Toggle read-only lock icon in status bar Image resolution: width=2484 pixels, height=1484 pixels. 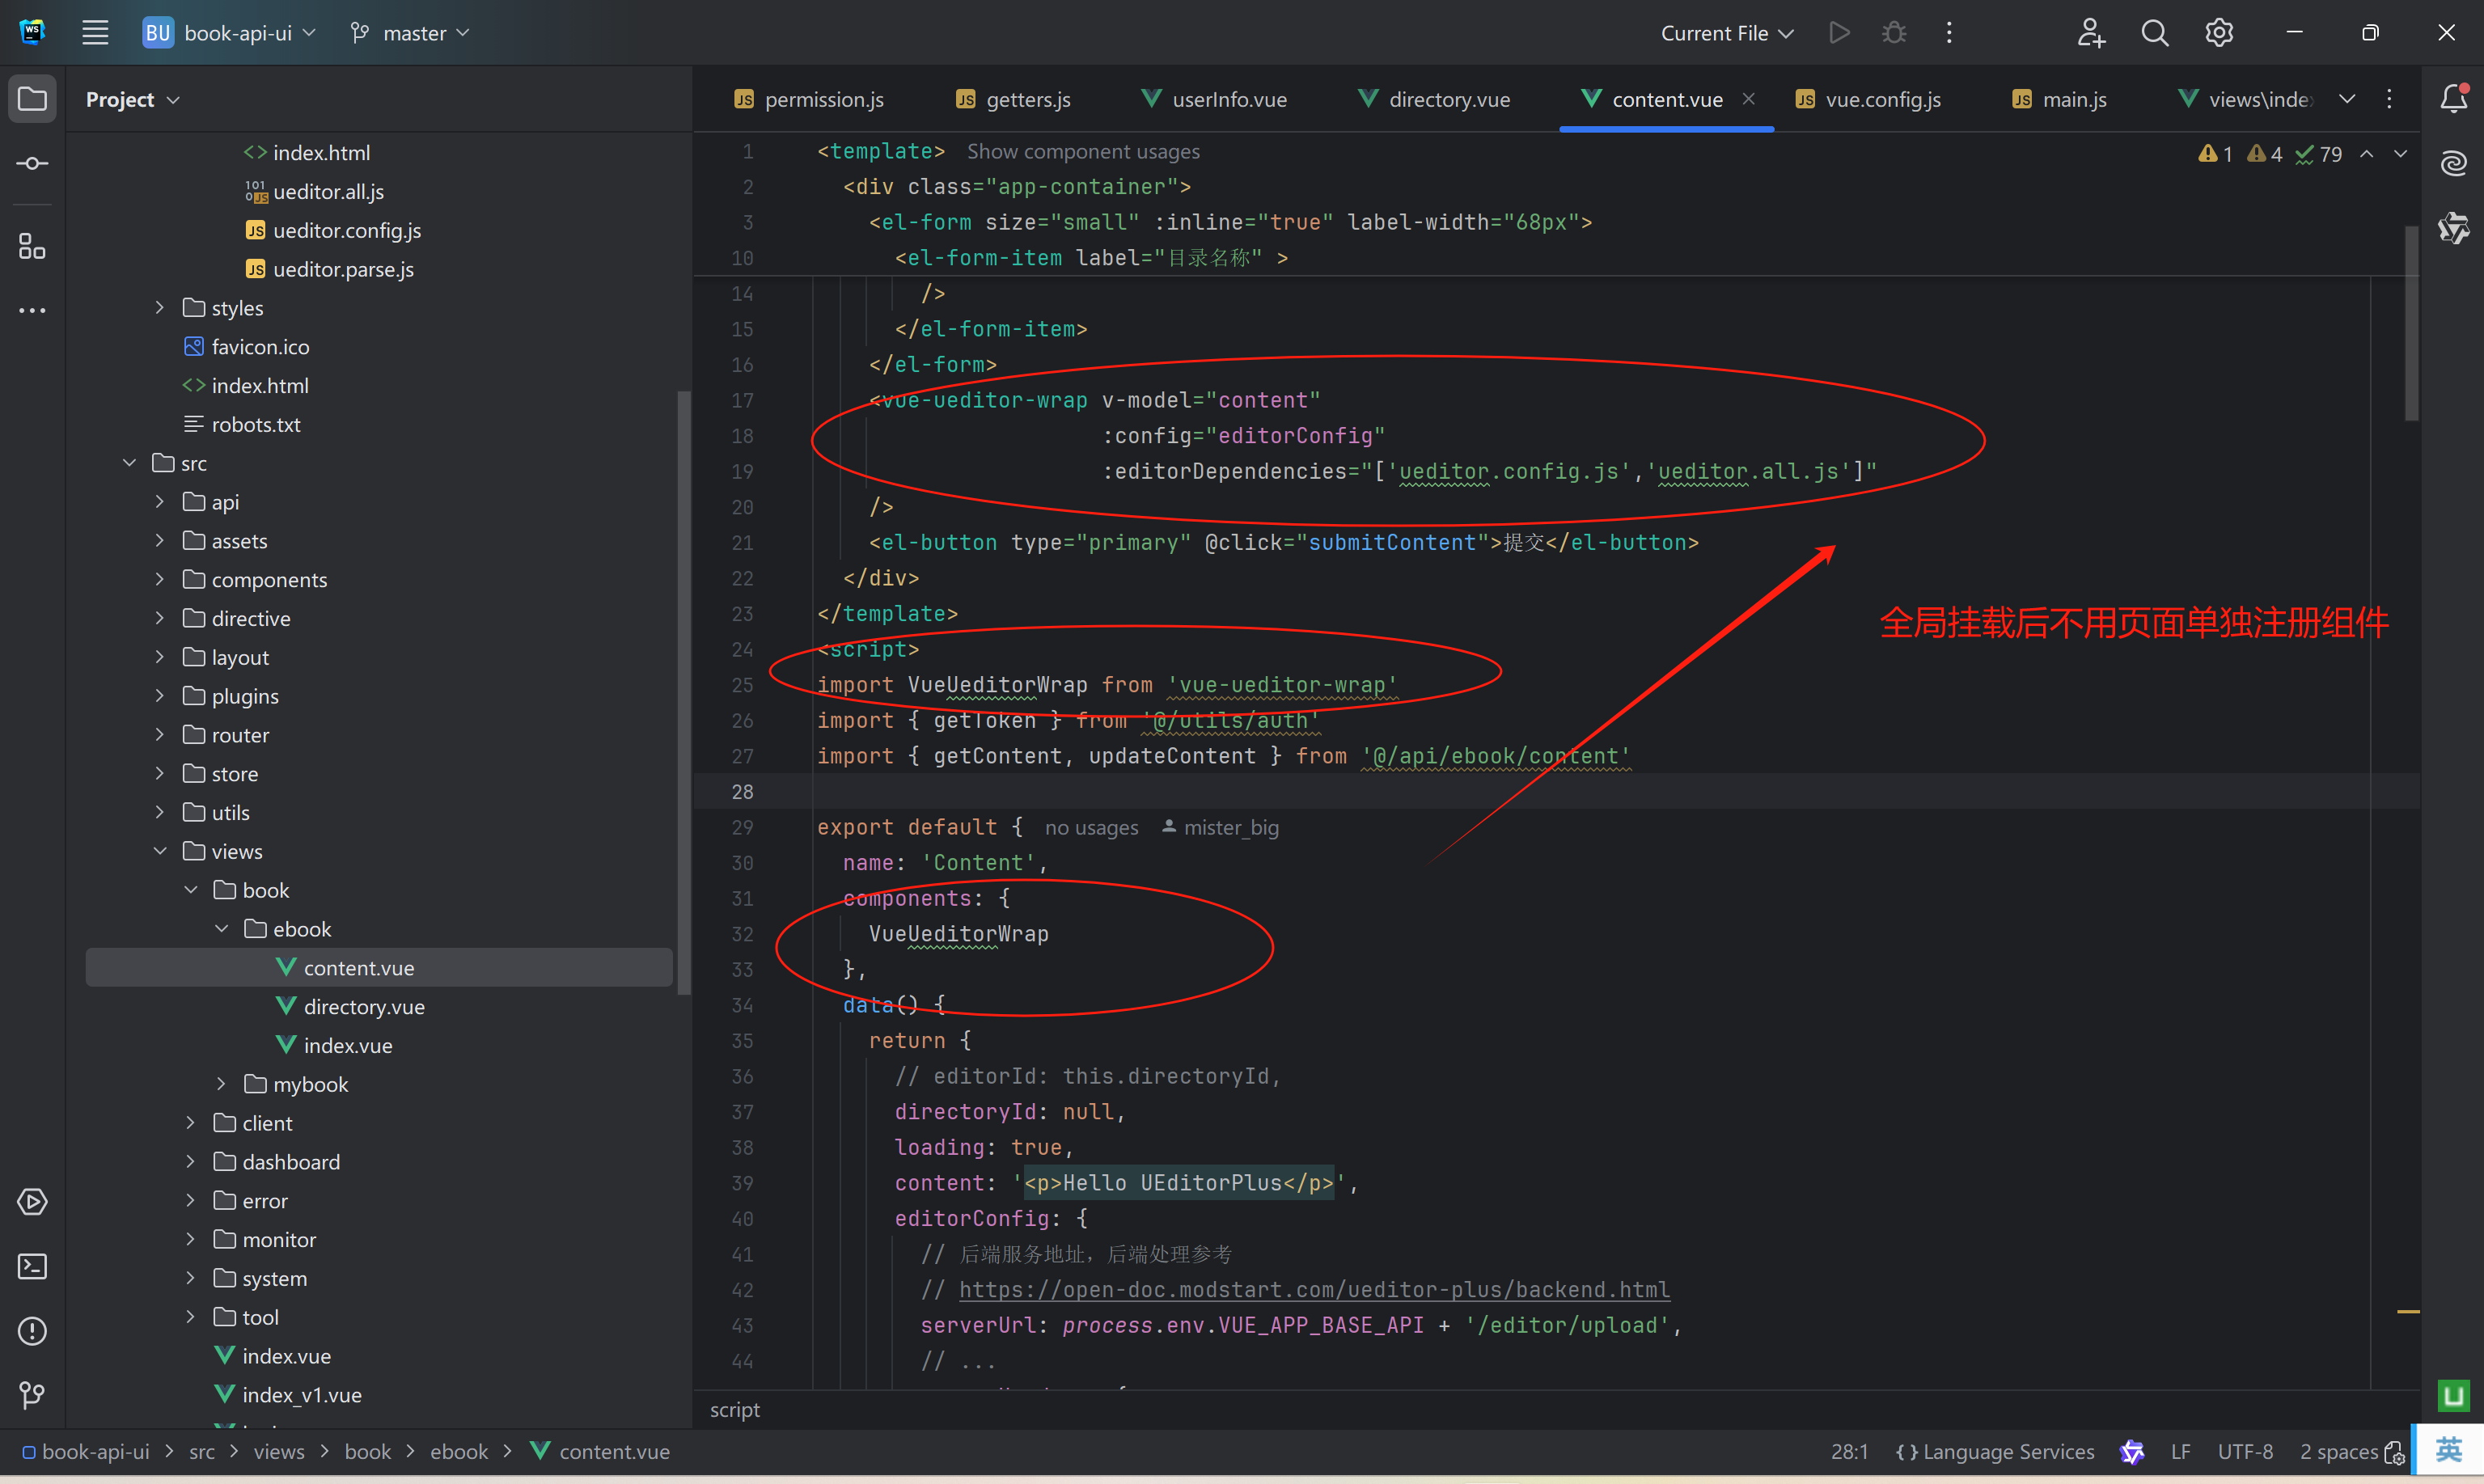[2394, 1452]
